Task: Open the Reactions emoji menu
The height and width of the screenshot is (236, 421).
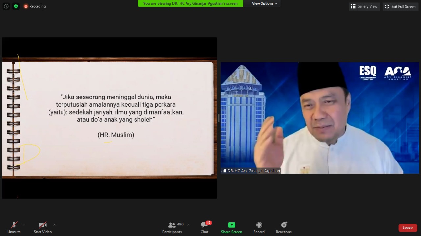Action: 284,227
